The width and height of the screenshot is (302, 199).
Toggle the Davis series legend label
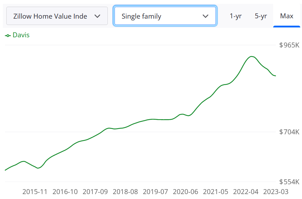pos(21,35)
